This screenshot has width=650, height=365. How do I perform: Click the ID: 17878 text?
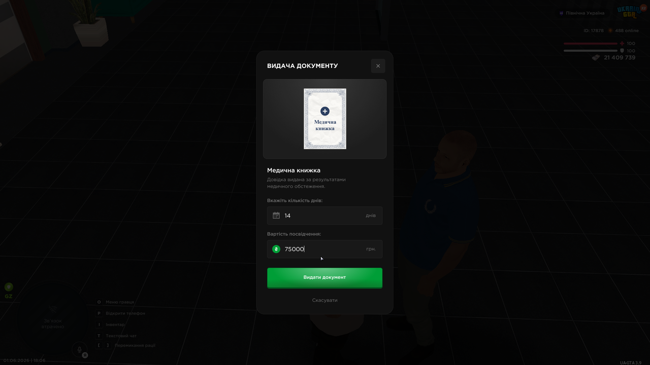(594, 31)
